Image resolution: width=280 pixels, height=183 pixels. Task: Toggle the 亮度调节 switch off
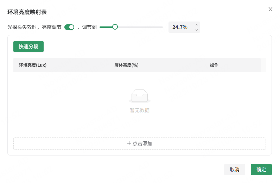pos(69,27)
